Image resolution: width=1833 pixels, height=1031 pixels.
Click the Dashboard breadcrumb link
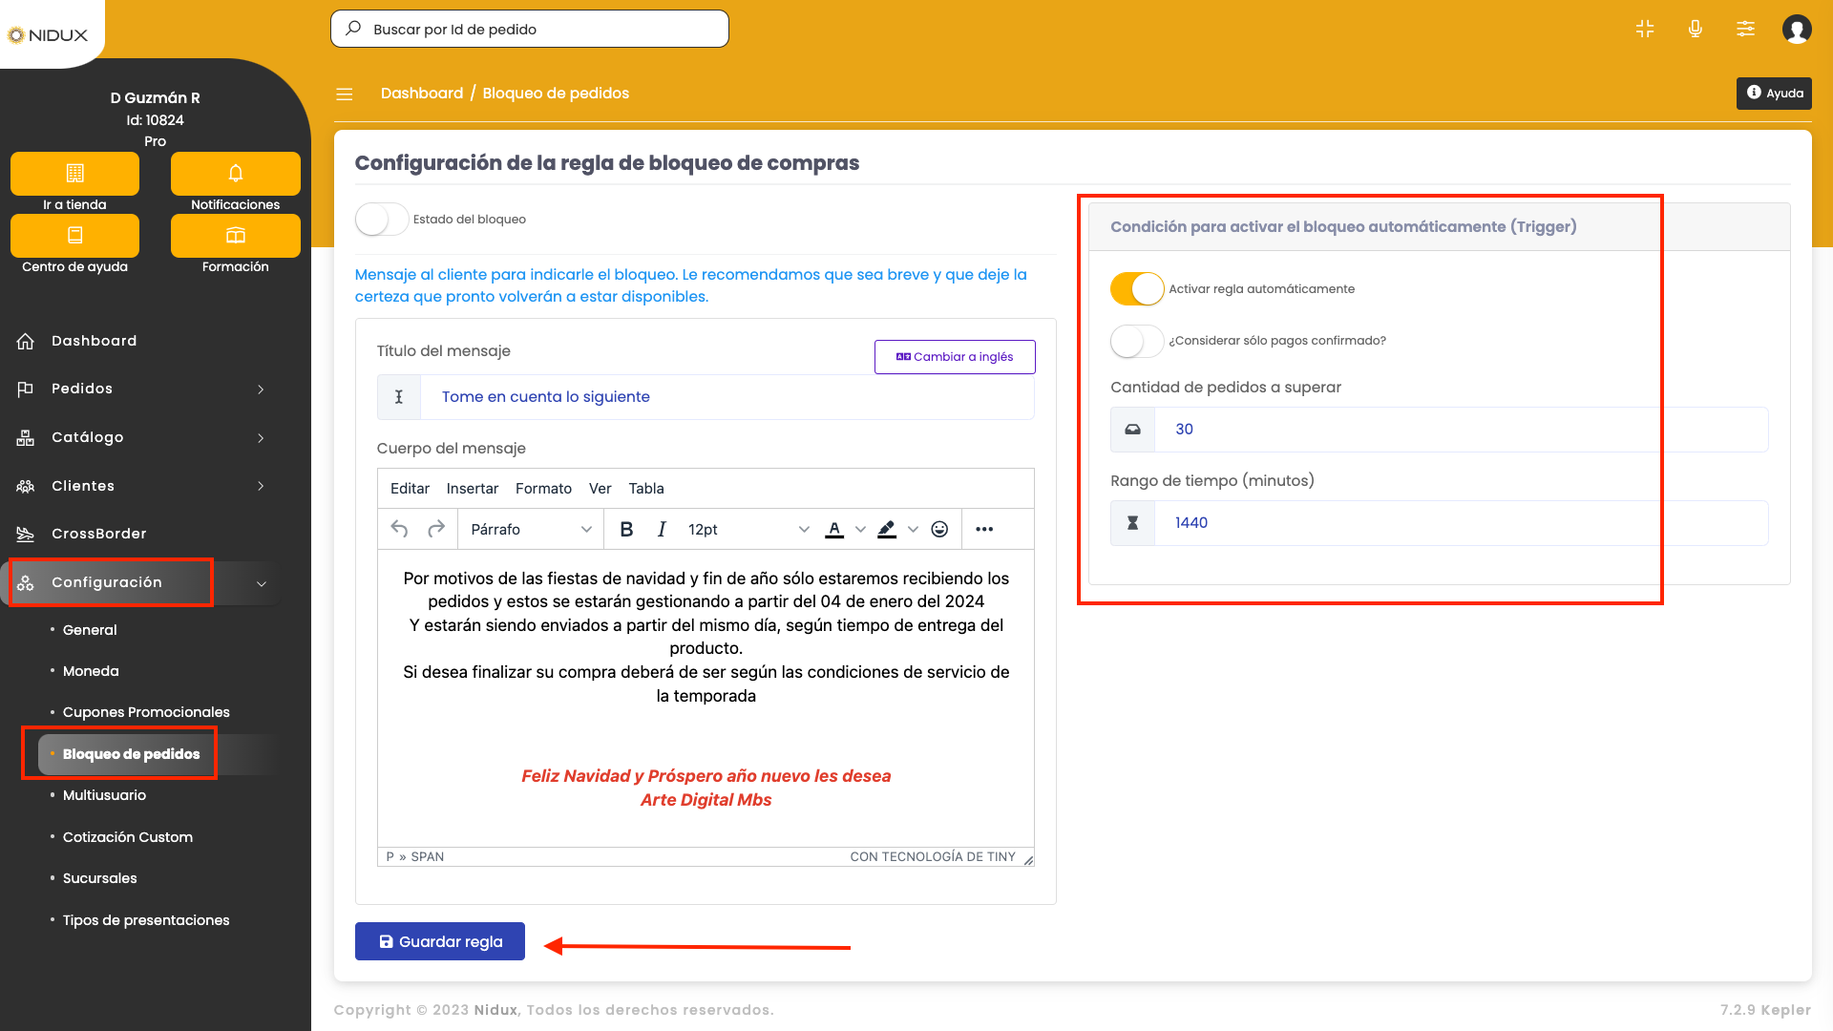point(422,94)
